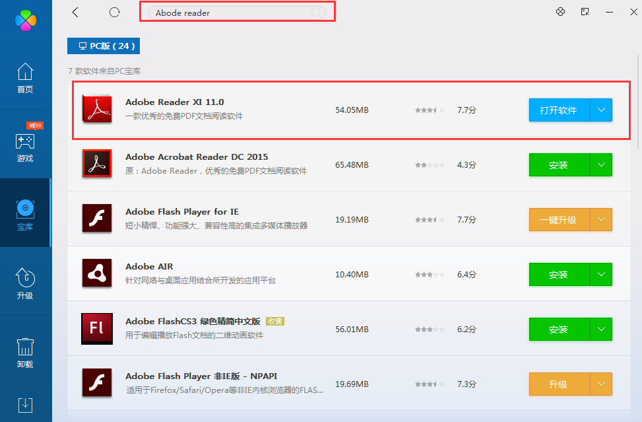The height and width of the screenshot is (422, 642).
Task: Click the Adobe Reader XI app icon
Action: pyautogui.click(x=97, y=109)
